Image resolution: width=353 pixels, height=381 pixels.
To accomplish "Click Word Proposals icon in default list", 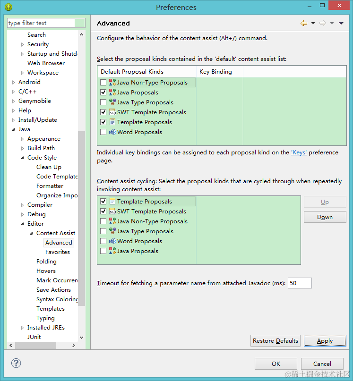I will click(x=112, y=132).
